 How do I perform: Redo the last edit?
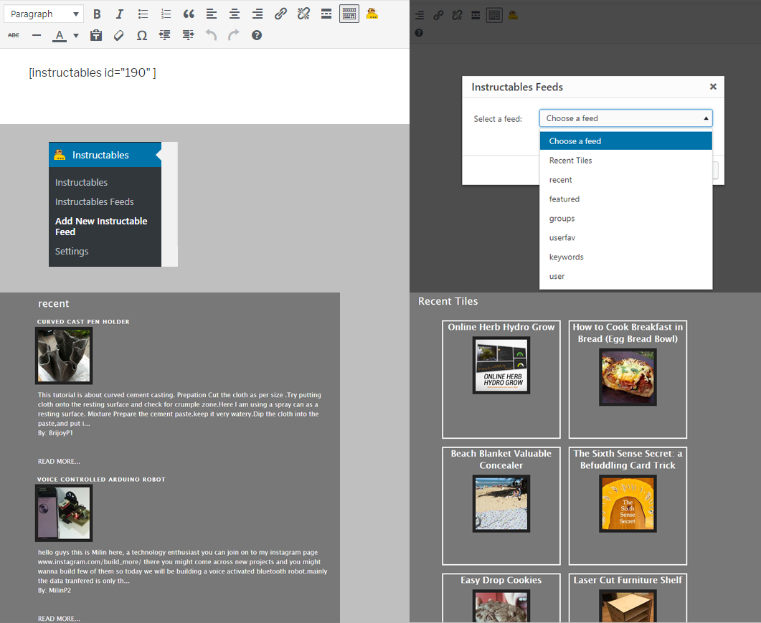pyautogui.click(x=234, y=35)
